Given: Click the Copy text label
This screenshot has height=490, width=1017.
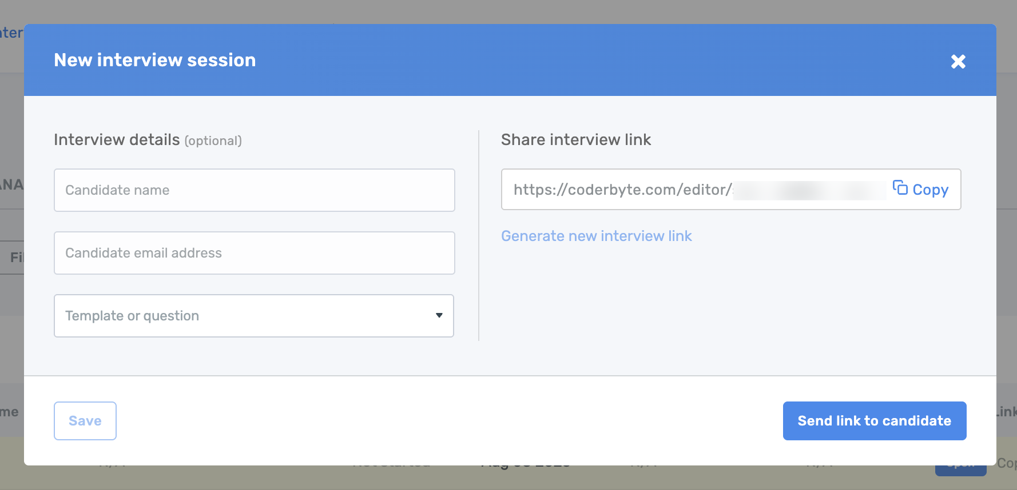Looking at the screenshot, I should 930,190.
